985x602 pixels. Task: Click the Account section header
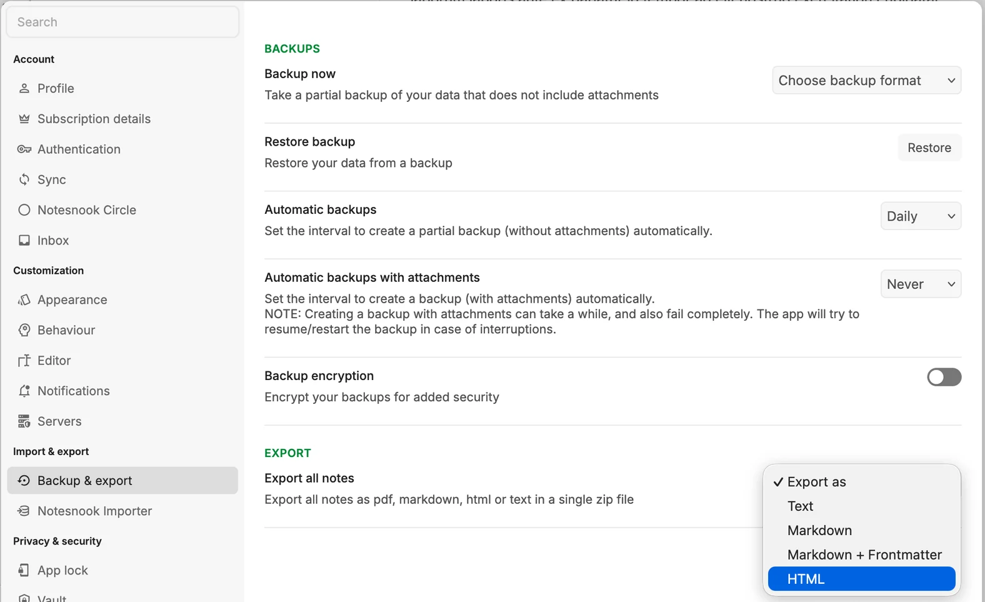click(34, 59)
